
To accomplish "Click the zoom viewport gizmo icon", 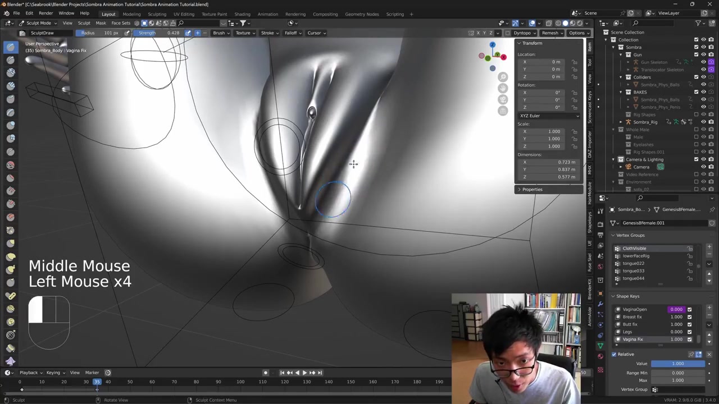I will tap(503, 77).
